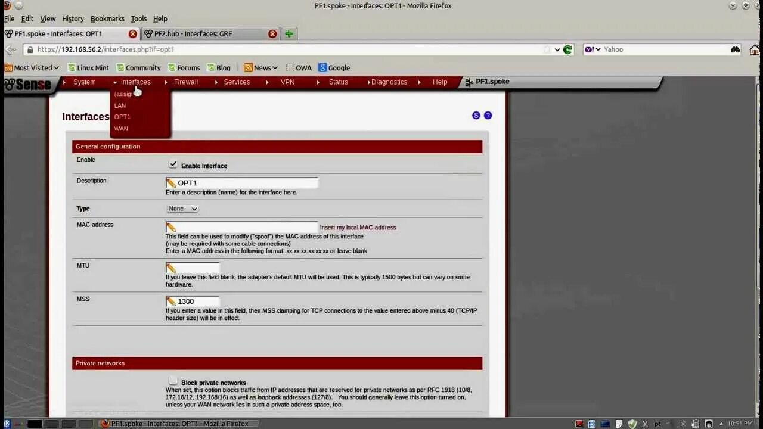
Task: Open the Firefox File menu
Action: [9, 18]
